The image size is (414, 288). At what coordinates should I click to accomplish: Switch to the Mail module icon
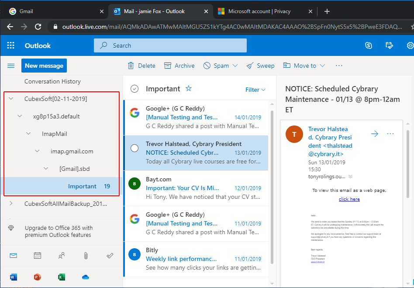coord(13,256)
